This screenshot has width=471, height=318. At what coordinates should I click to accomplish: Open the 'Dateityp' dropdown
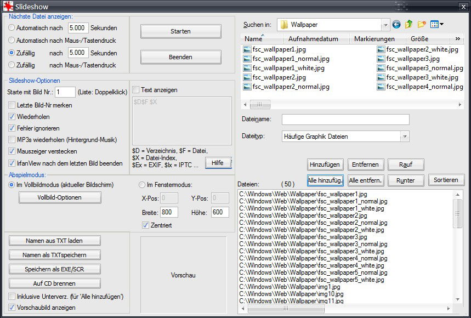pyautogui.click(x=405, y=137)
